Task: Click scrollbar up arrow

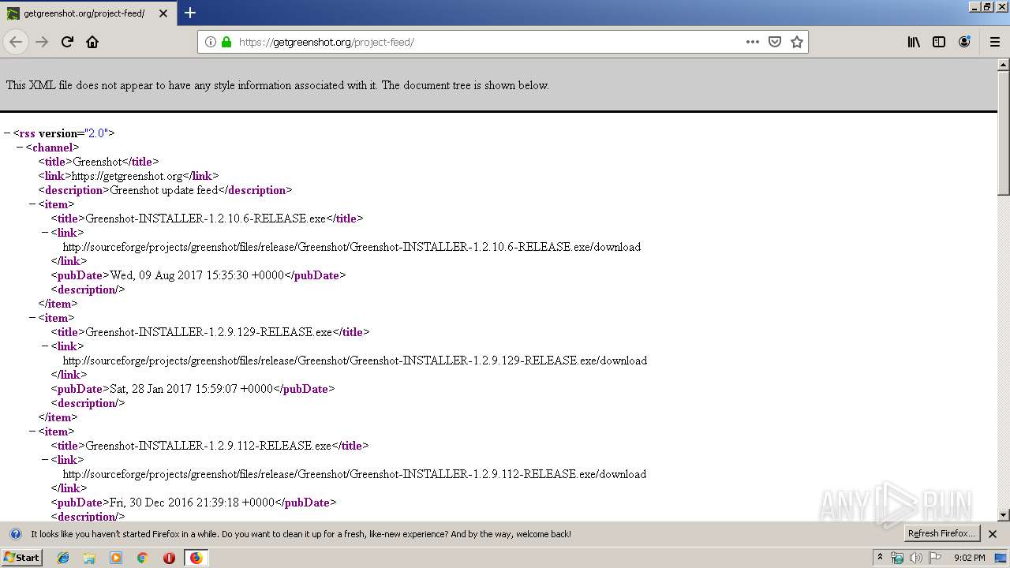Action: coord(1004,65)
